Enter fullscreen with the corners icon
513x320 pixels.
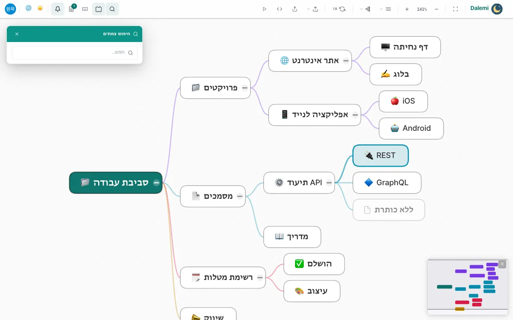click(455, 9)
